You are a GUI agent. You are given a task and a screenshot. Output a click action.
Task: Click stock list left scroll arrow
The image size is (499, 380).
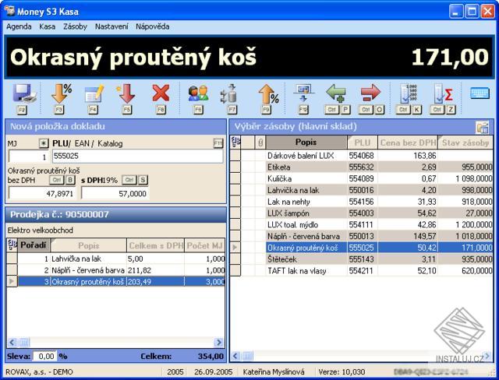click(x=235, y=356)
